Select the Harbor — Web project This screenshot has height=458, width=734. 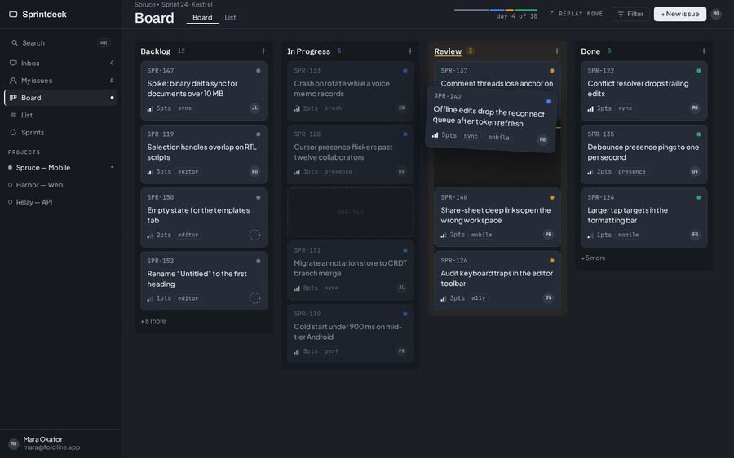tap(61, 185)
